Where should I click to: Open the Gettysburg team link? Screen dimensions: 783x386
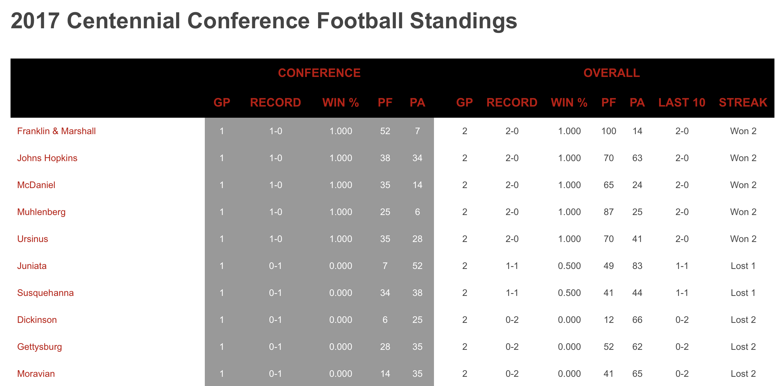tap(40, 347)
